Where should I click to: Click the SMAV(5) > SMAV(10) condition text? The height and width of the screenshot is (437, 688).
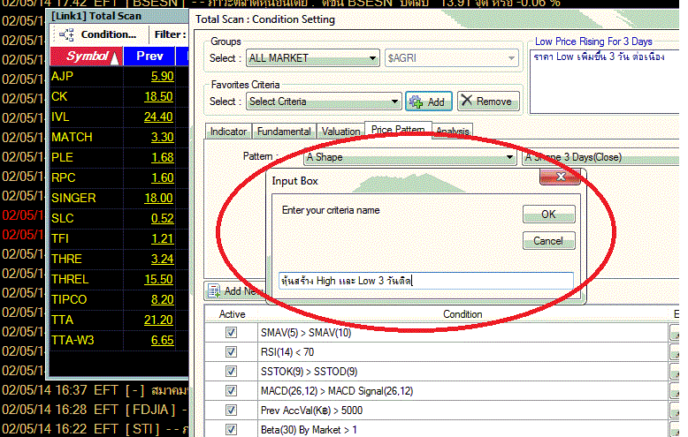[306, 333]
